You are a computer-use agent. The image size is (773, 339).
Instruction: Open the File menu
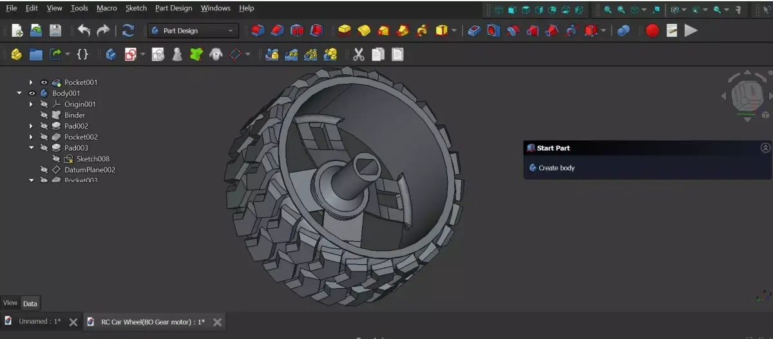coord(12,8)
